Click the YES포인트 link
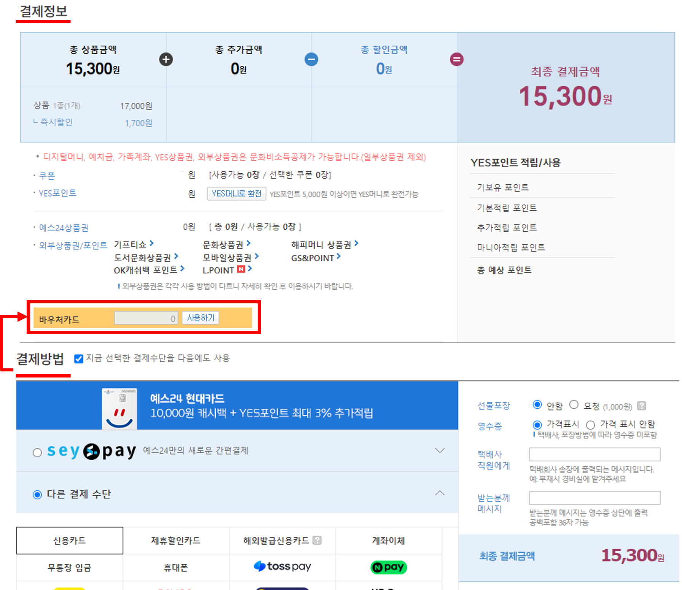Viewport: 682px width, 590px height. (57, 193)
